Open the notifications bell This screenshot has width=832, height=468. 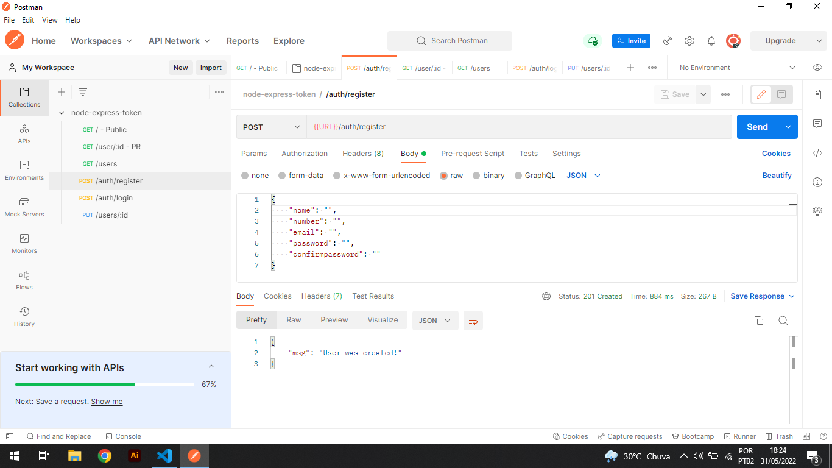point(711,41)
